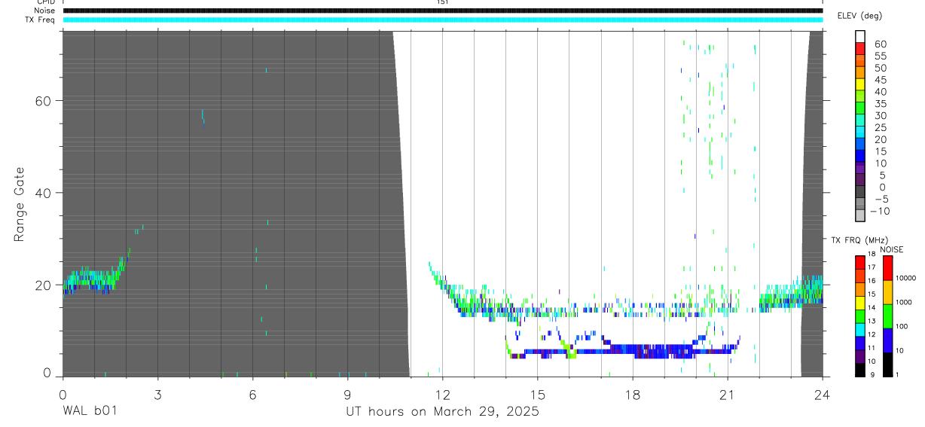Click the x-axis hour label "18"
925x427 pixels.
coord(633,394)
